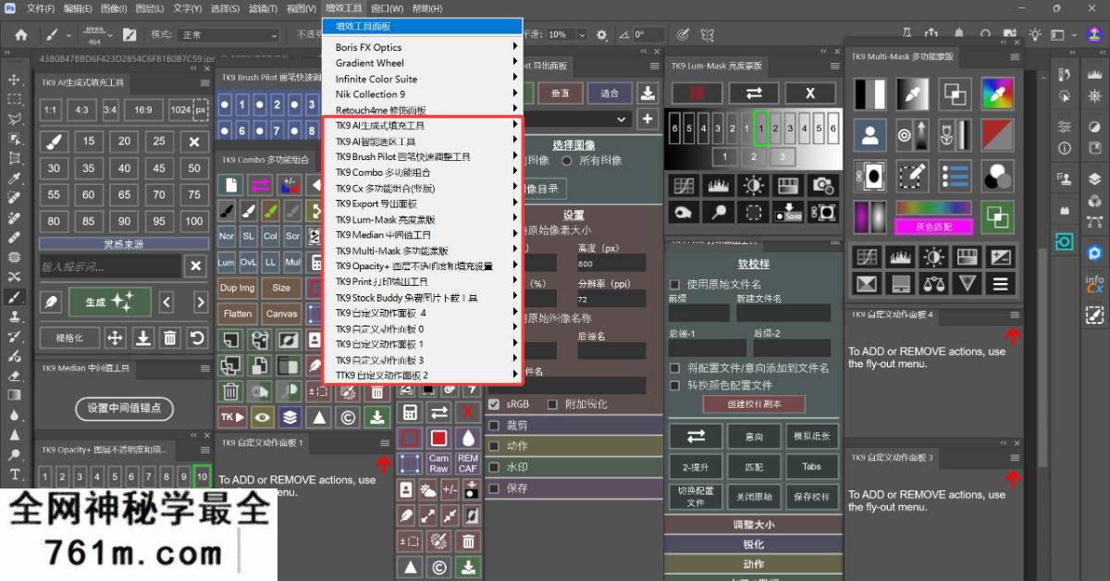1110x581 pixels.
Task: Enable the 动作 checkbox in Export panel
Action: point(495,446)
